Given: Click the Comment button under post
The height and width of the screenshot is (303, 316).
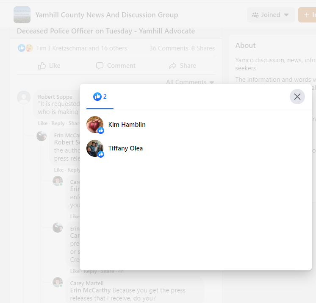Looking at the screenshot, I should (x=116, y=66).
